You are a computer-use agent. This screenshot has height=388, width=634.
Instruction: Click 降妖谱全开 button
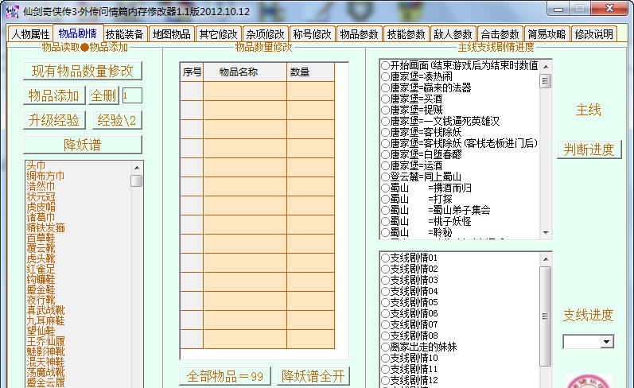(313, 376)
